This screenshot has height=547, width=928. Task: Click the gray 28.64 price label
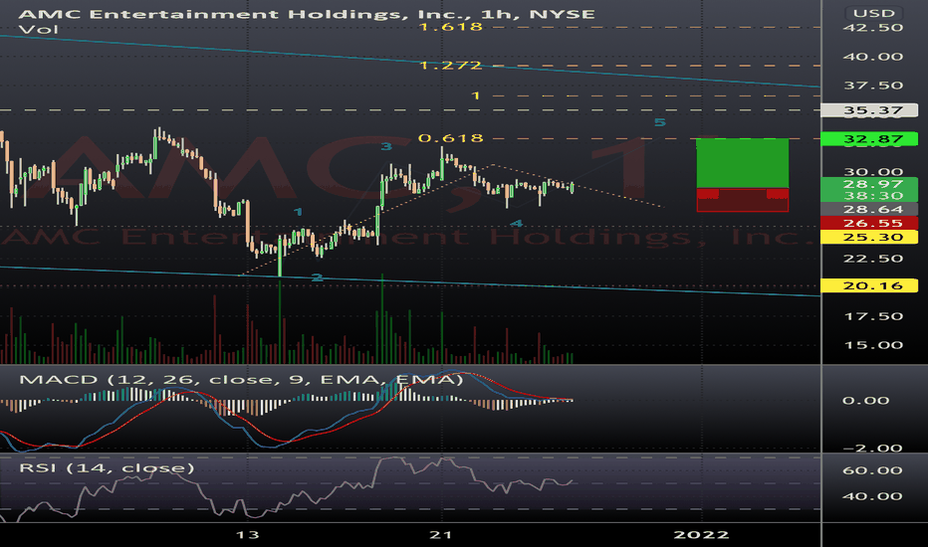tap(869, 209)
